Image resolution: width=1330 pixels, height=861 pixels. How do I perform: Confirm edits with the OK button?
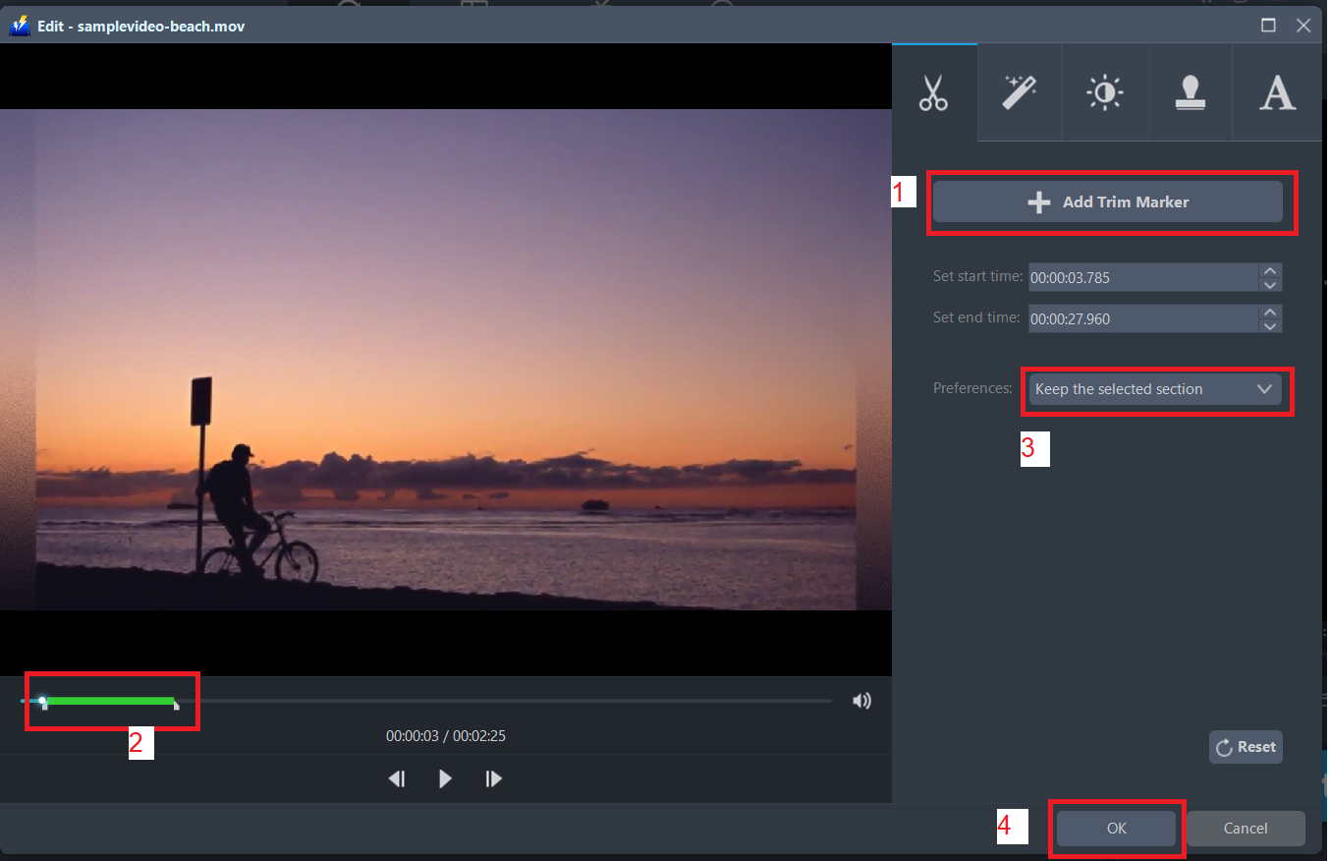click(x=1116, y=828)
